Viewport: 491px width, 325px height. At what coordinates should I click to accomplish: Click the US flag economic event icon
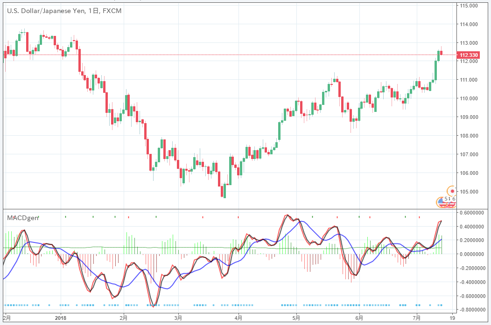coord(440,202)
